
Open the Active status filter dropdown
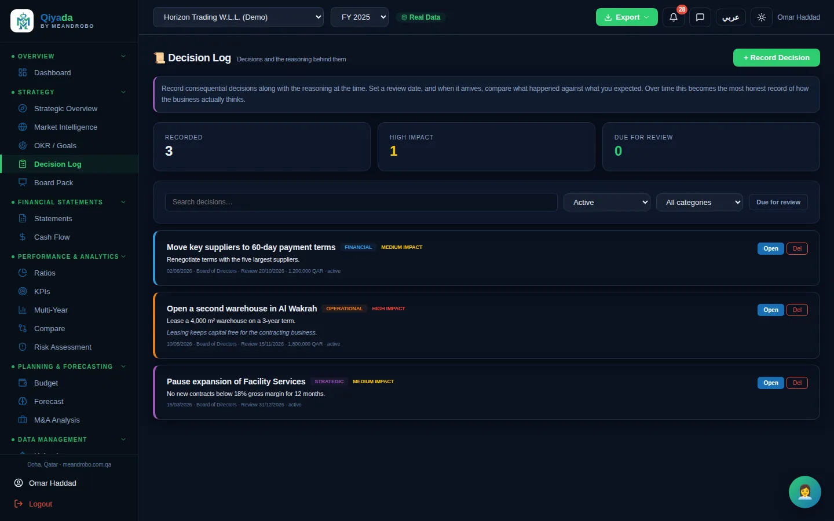tap(607, 202)
